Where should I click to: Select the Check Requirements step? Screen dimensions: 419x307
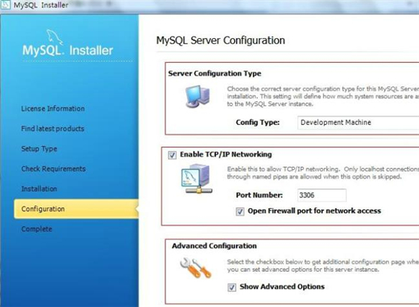pyautogui.click(x=53, y=168)
